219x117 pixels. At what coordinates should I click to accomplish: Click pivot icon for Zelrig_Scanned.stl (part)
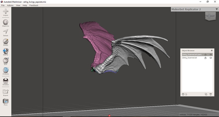coord(205,55)
